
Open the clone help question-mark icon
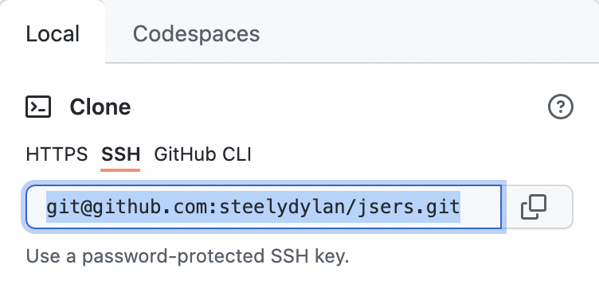[x=561, y=107]
